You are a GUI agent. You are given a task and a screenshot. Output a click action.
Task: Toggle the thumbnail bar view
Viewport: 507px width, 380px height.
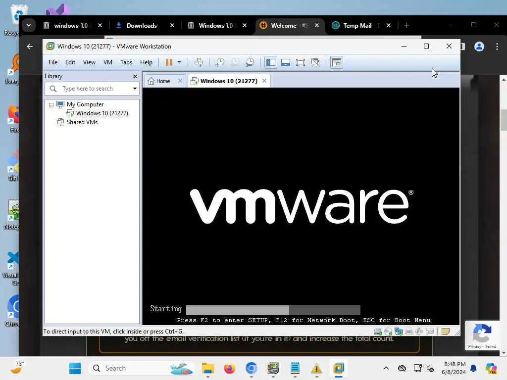coord(286,62)
